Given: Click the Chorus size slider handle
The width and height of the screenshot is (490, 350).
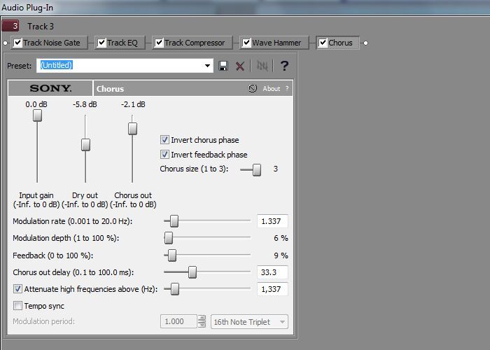Looking at the screenshot, I should click(257, 169).
